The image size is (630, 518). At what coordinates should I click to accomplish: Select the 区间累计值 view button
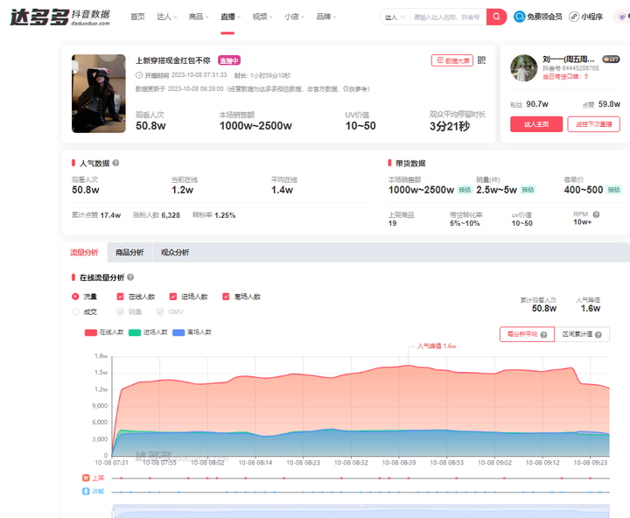(x=582, y=334)
